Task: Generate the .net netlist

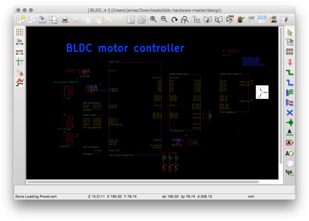Action: pyautogui.click(x=251, y=19)
